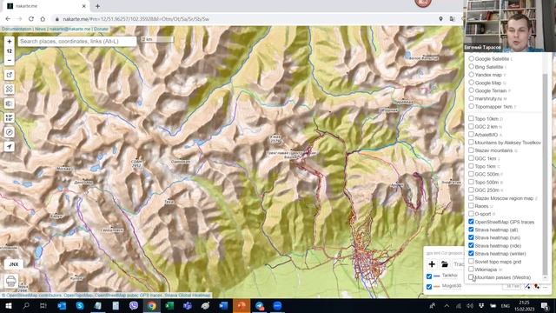Open the Donate link
The width and height of the screenshot is (556, 313).
pos(101,29)
